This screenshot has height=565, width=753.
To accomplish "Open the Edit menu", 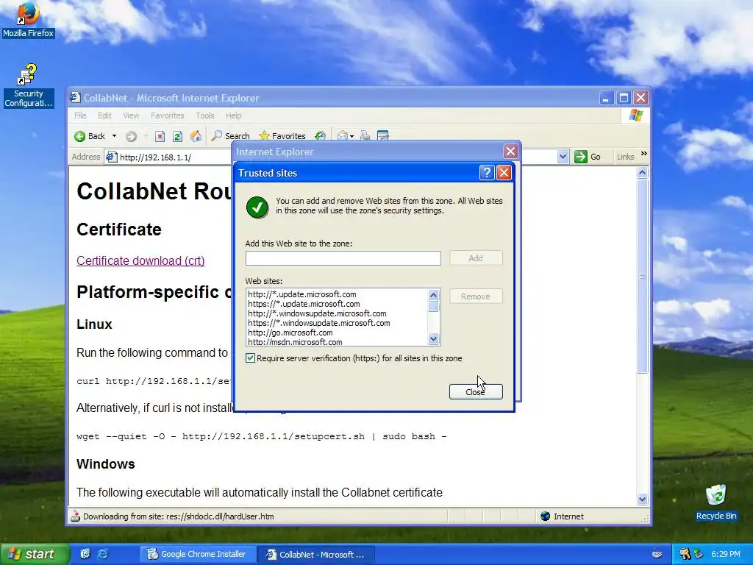I will coord(104,116).
